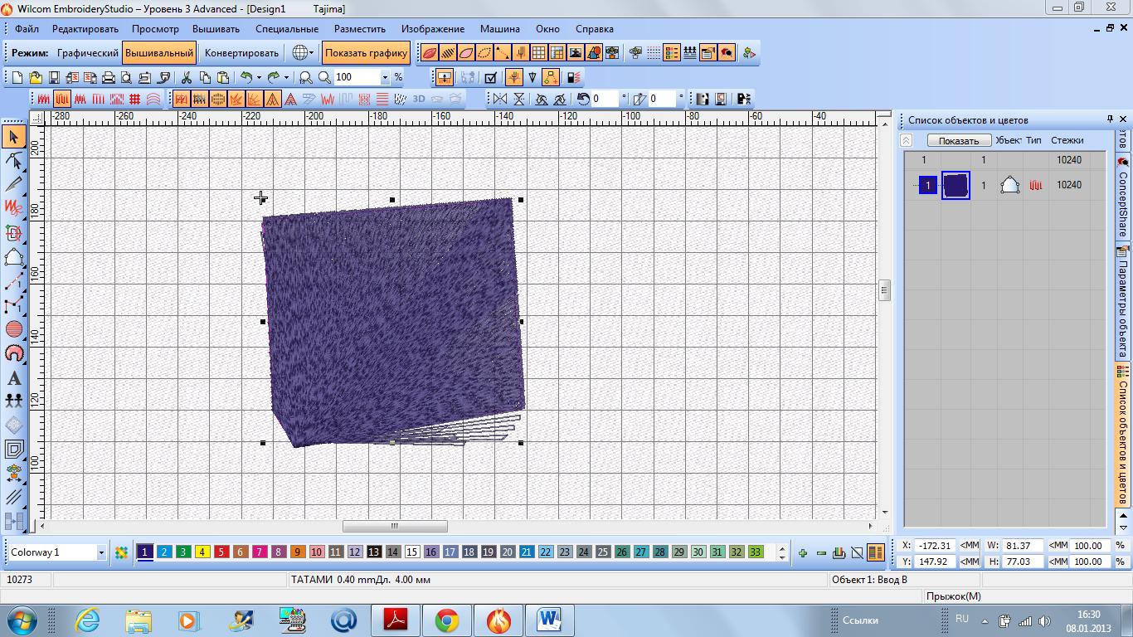The height and width of the screenshot is (637, 1133).
Task: Pick yellow color swatch number 4
Action: (x=202, y=552)
